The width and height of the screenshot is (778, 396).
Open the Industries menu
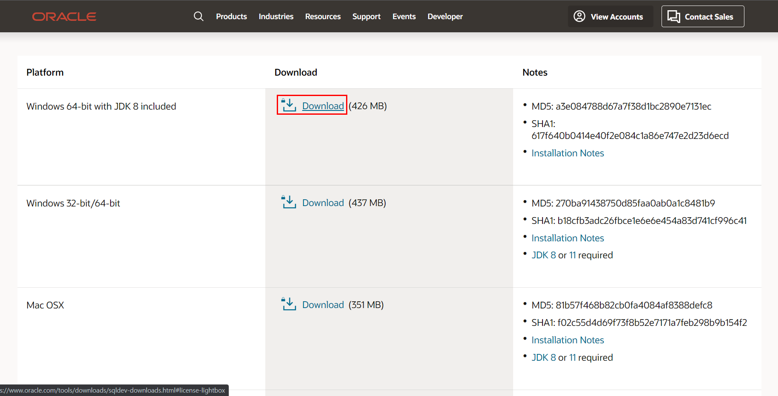click(276, 17)
